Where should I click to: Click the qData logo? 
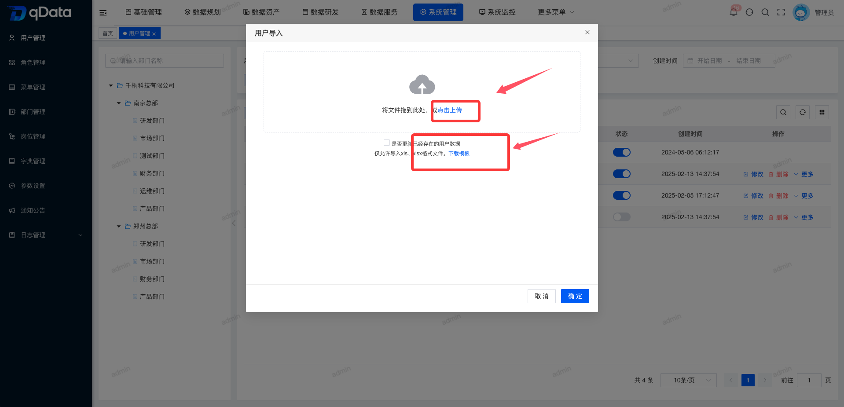(x=40, y=13)
